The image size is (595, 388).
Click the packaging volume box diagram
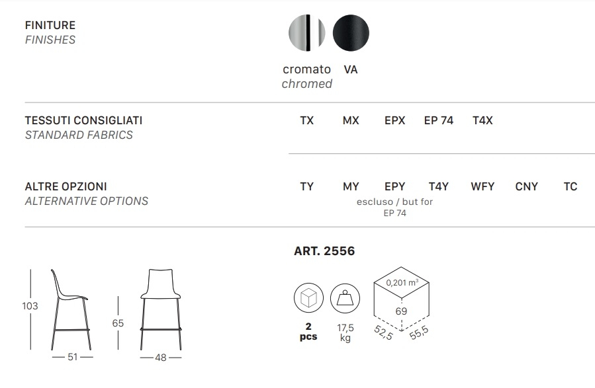point(402,301)
